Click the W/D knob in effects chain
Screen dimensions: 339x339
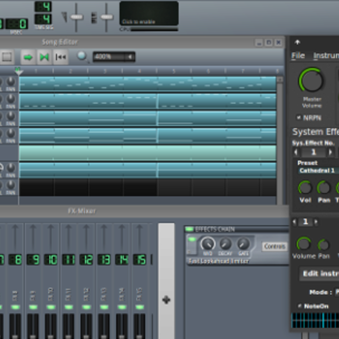[x=207, y=244]
